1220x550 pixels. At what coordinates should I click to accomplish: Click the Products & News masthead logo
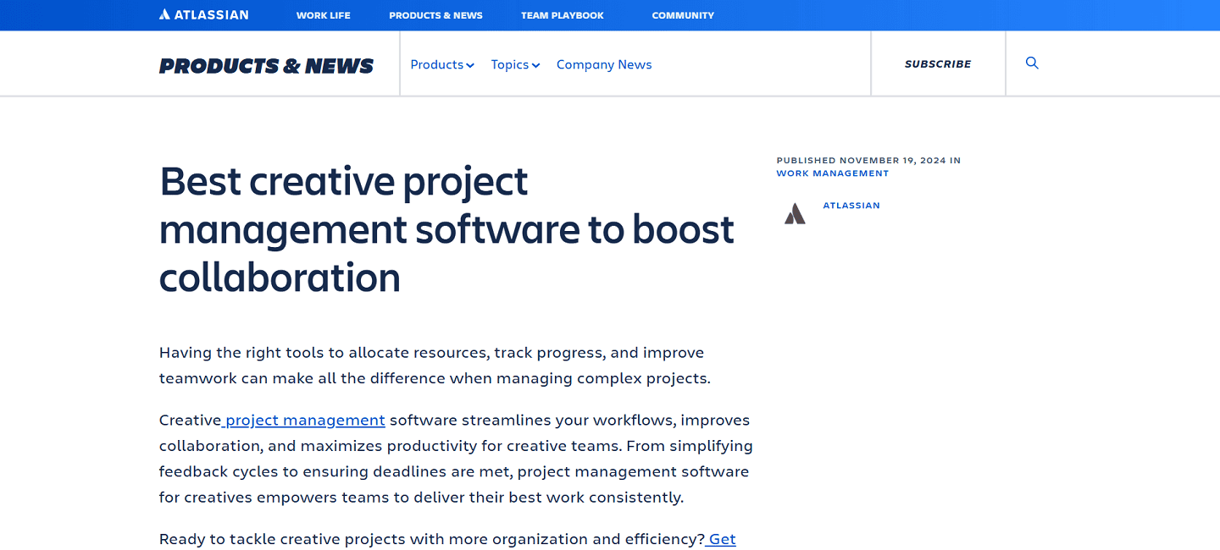coord(266,65)
